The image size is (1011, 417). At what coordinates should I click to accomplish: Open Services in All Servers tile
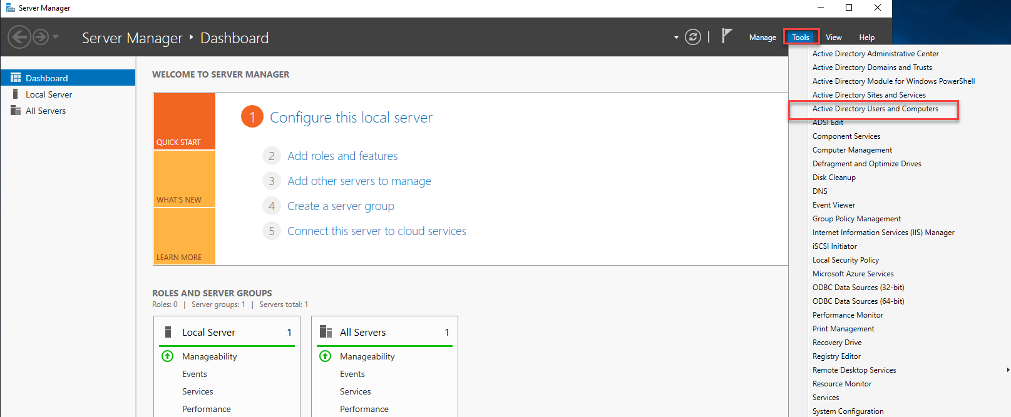(x=356, y=391)
